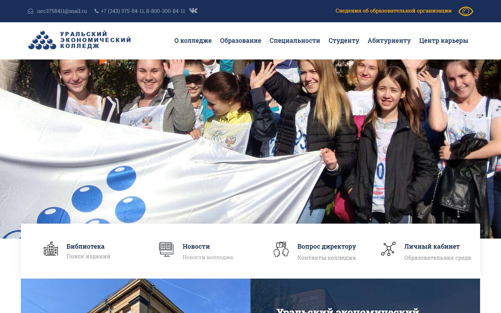Click the 'Контакты колледжа' subtitle

[327, 258]
